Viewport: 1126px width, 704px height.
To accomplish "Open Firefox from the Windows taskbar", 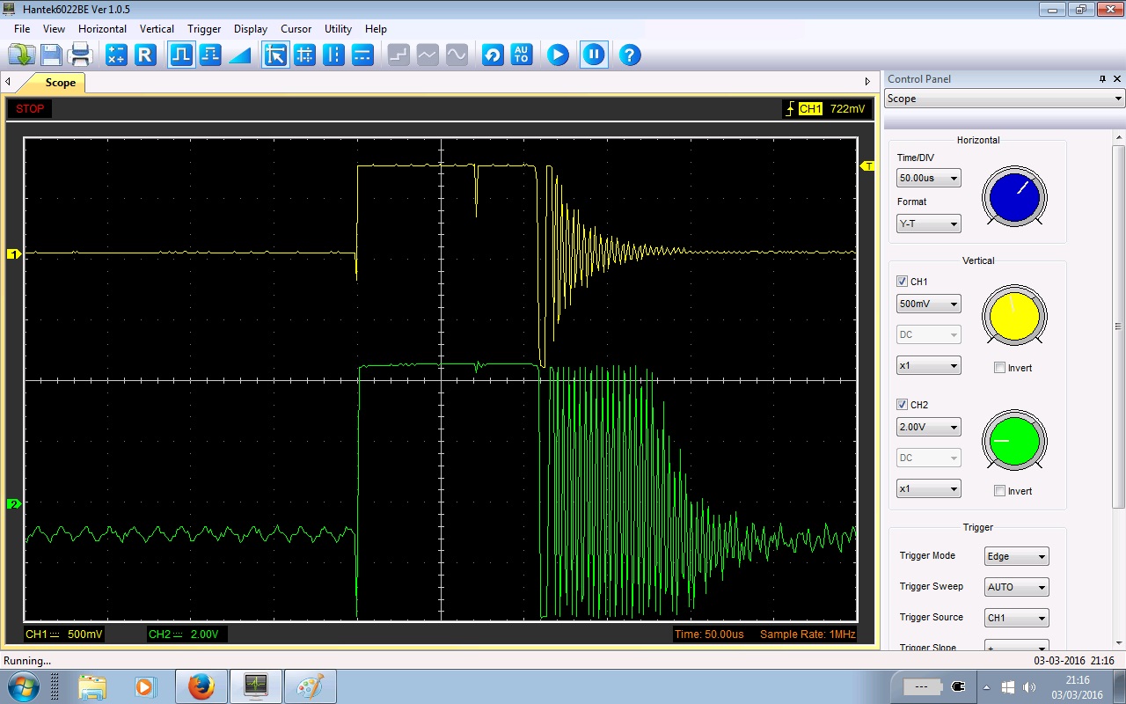I will click(x=201, y=686).
